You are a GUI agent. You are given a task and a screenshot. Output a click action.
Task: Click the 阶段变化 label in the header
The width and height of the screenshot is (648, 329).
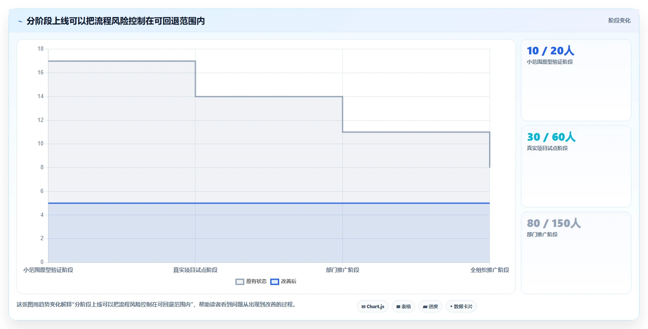(x=620, y=20)
